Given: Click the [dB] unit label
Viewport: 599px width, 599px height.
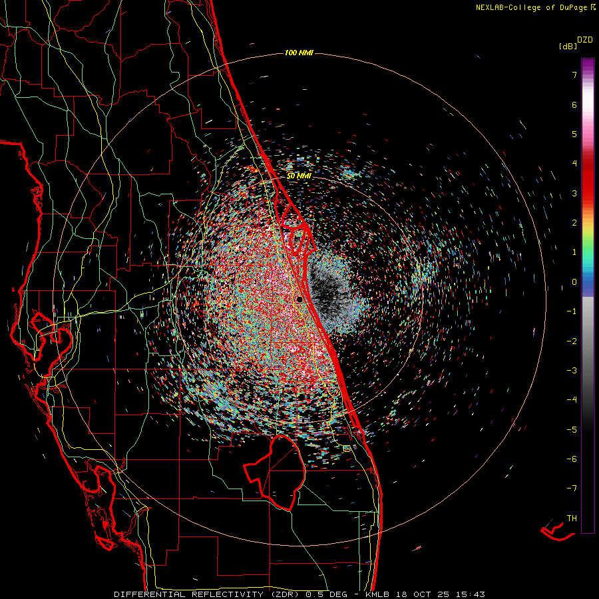Looking at the screenshot, I should point(568,46).
